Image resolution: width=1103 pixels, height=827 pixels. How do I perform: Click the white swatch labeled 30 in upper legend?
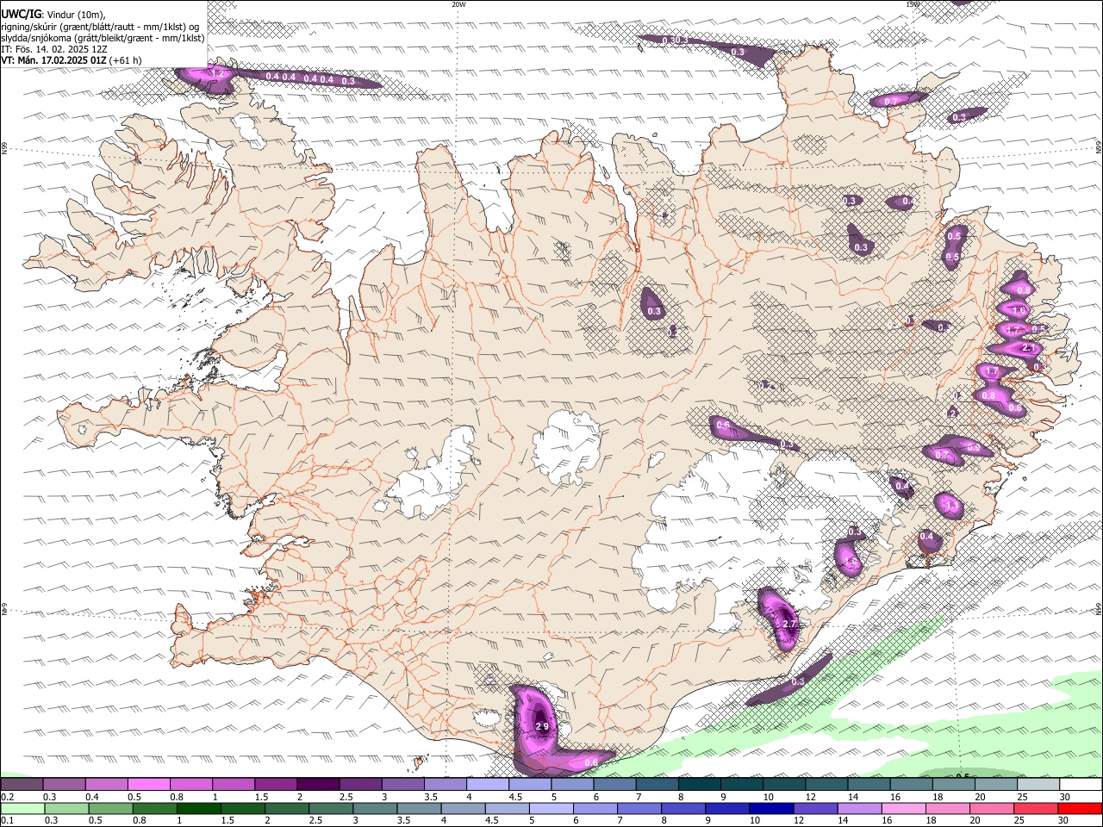click(x=1081, y=785)
